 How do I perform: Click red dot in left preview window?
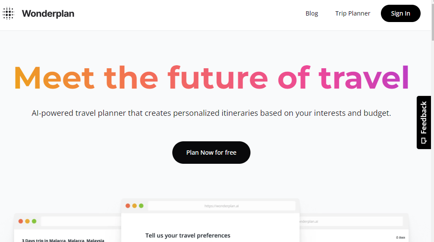(21, 221)
